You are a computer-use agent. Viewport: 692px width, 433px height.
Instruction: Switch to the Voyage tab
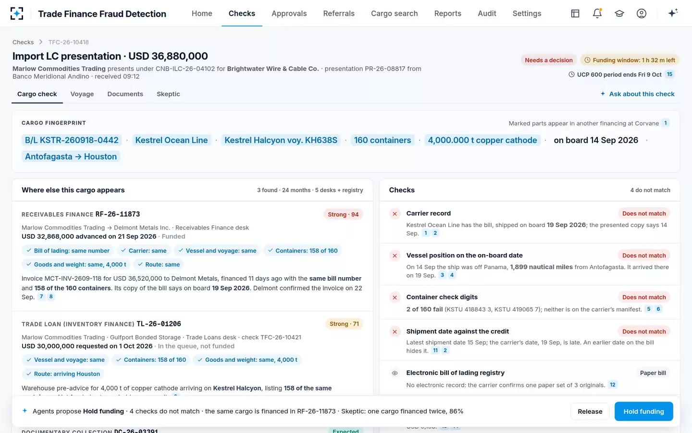tap(82, 94)
